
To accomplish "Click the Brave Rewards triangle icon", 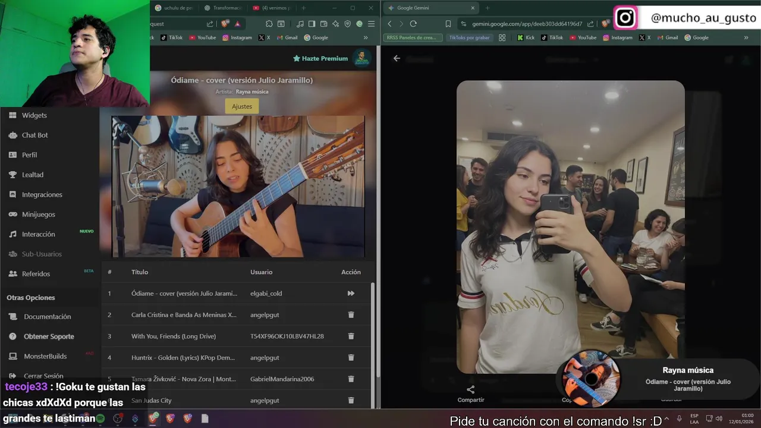I will [237, 24].
